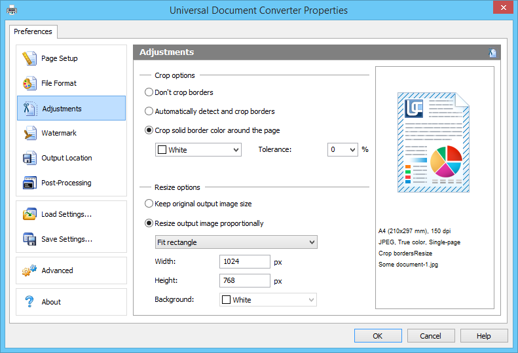Select Don't crop borders option

[179, 92]
